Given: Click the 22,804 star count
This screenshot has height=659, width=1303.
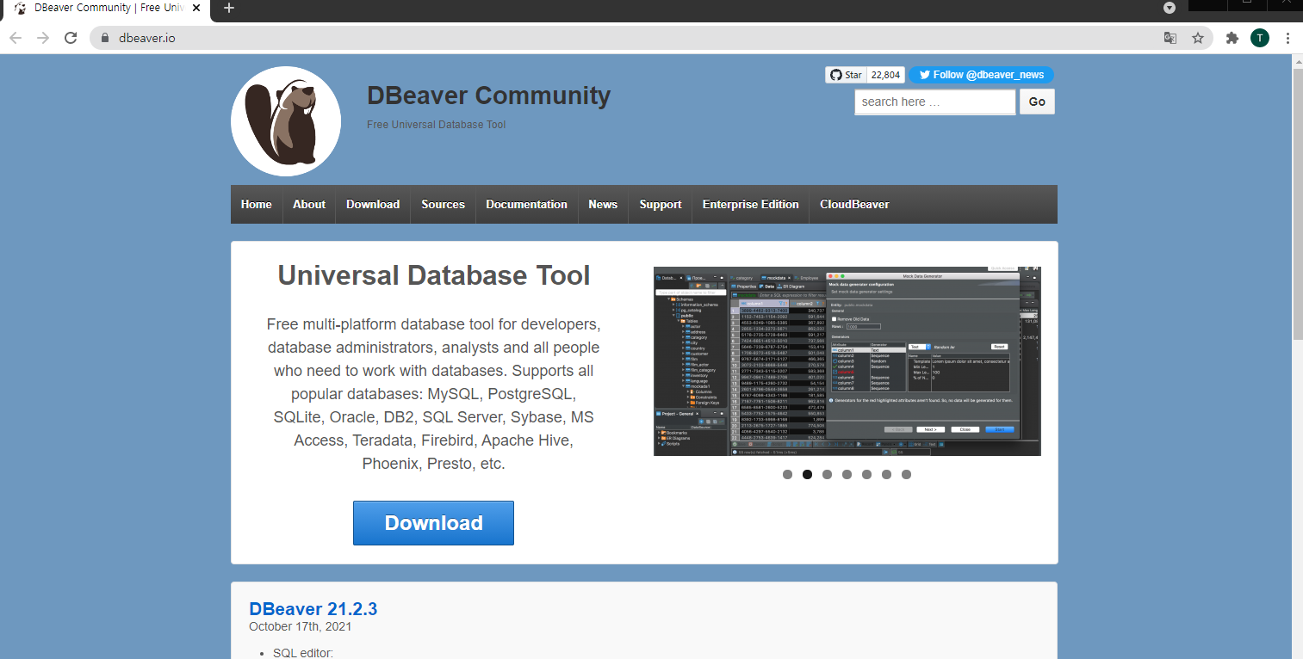Looking at the screenshot, I should point(885,75).
